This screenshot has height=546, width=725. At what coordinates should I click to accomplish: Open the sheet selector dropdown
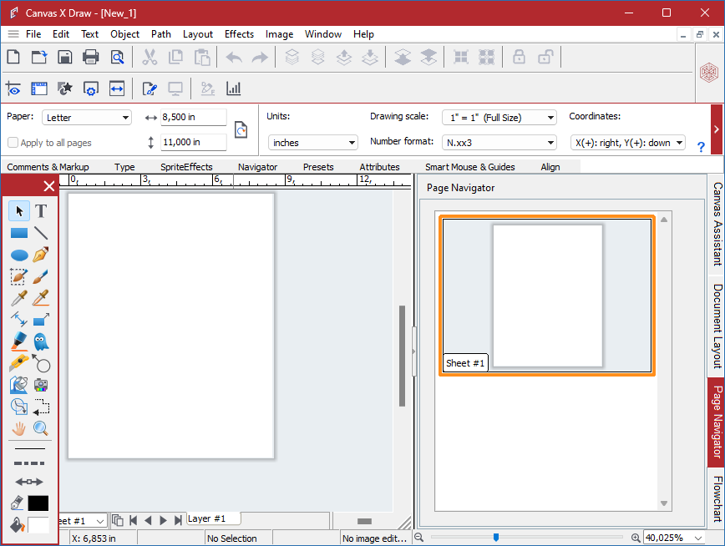(x=100, y=521)
